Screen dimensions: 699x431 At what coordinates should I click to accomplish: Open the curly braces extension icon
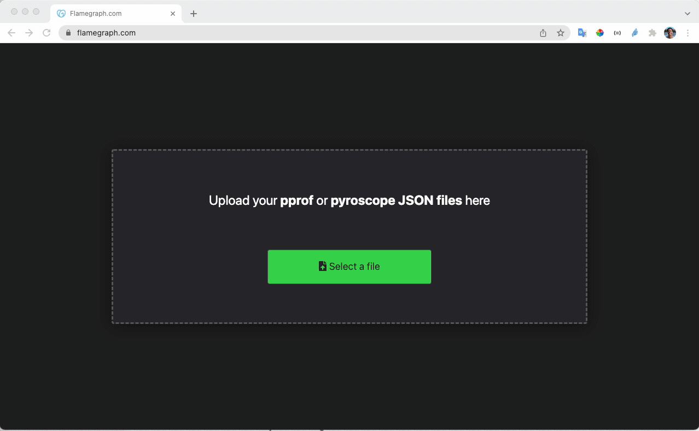tap(618, 33)
